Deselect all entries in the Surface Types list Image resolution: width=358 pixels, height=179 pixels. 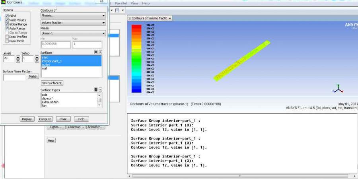coord(100,90)
